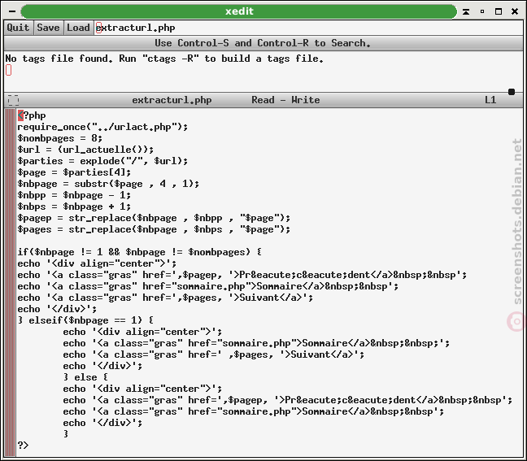Click the 'No tags file found' message line
This screenshot has height=461, width=527.
click(164, 59)
